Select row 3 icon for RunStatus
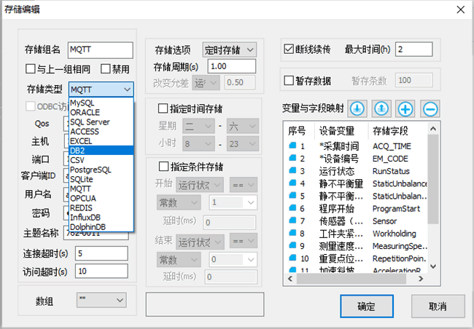Image resolution: width=474 pixels, height=329 pixels. [292, 171]
